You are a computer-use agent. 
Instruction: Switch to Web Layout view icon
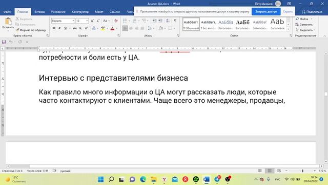[279, 171]
